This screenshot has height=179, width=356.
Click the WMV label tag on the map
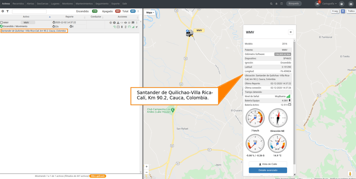point(199,30)
